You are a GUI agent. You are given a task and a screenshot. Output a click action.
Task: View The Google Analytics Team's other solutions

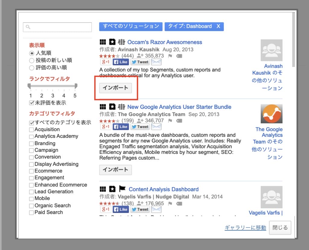point(267,143)
